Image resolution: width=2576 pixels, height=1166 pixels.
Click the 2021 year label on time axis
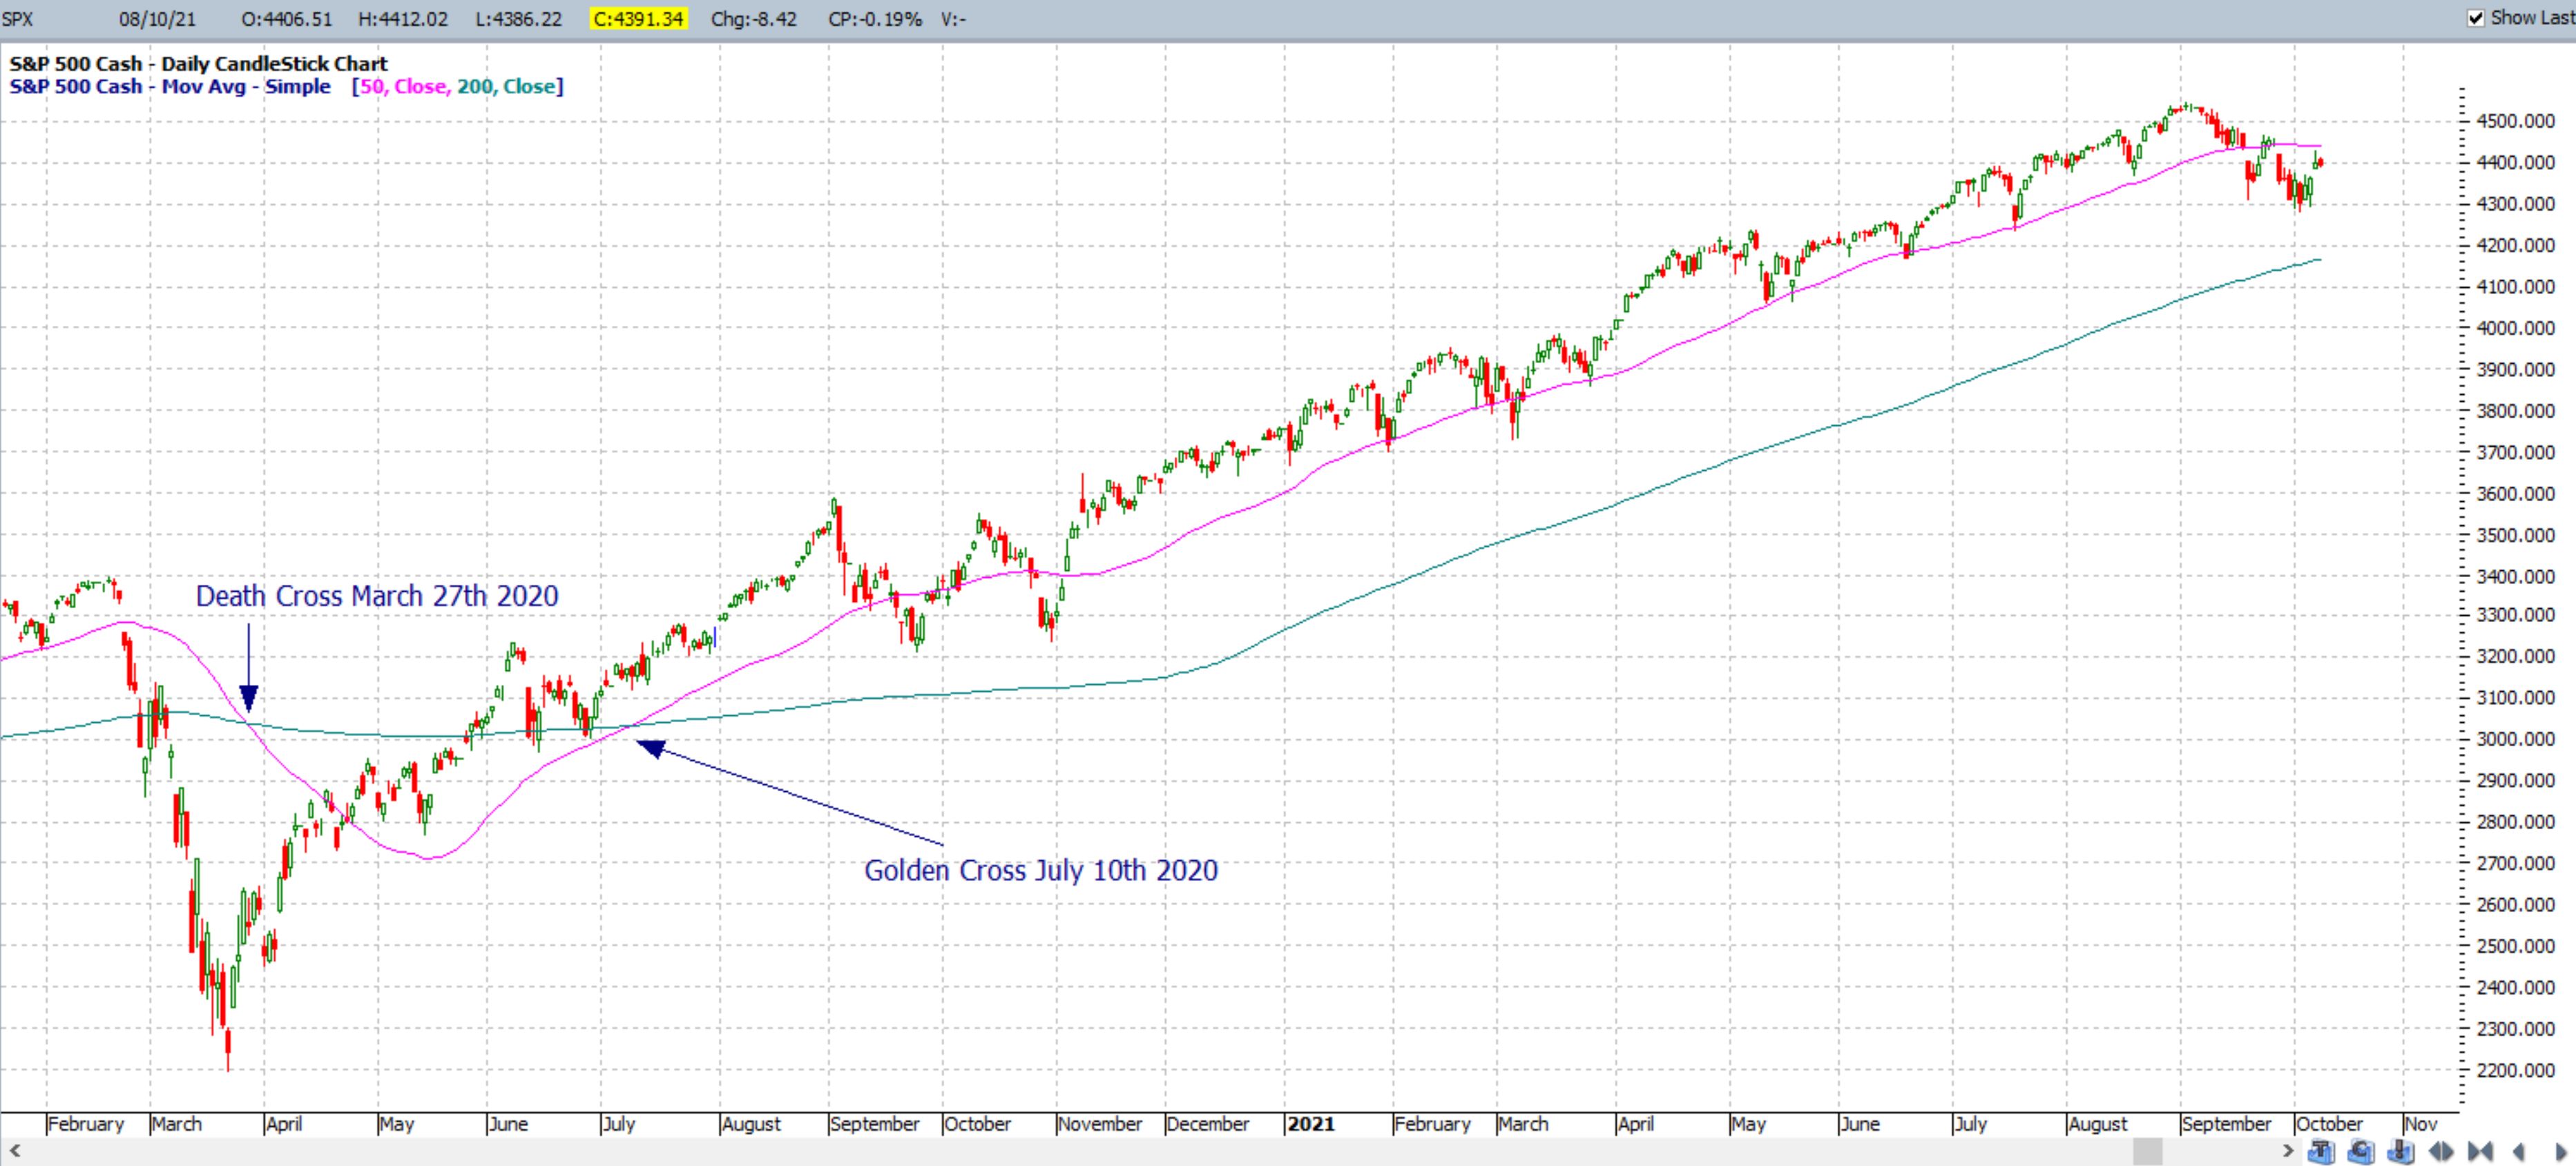click(x=1311, y=1124)
